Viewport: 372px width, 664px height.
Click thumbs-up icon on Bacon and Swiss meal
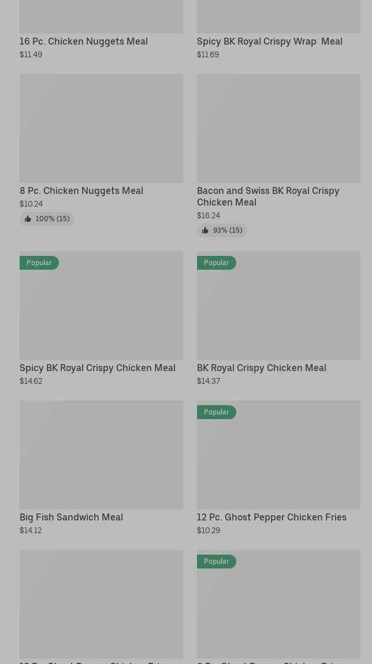pyautogui.click(x=205, y=230)
